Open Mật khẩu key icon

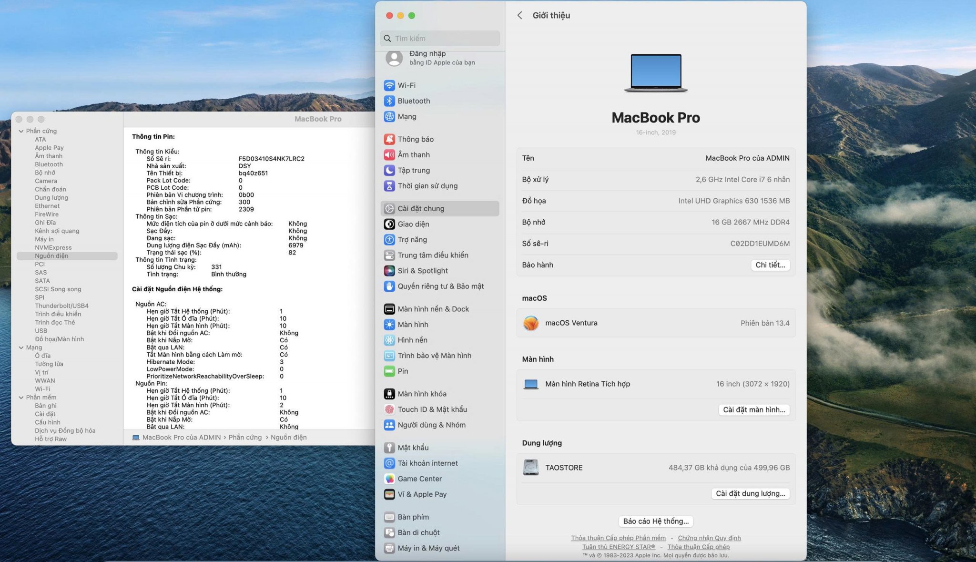click(x=389, y=448)
